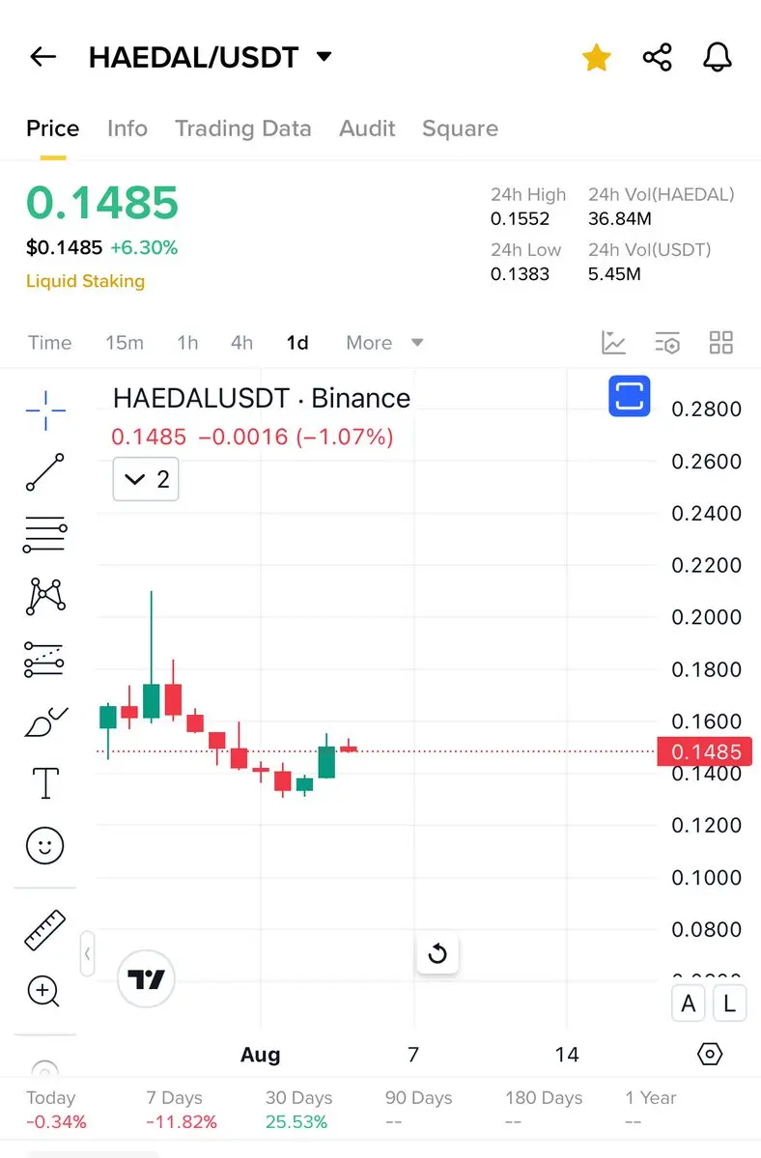Toggle log scale L button
The width and height of the screenshot is (761, 1158).
[729, 1003]
